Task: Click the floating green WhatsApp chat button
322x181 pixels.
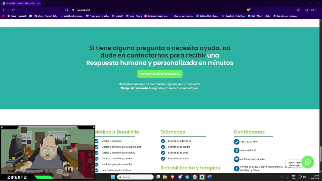Action: (308, 162)
